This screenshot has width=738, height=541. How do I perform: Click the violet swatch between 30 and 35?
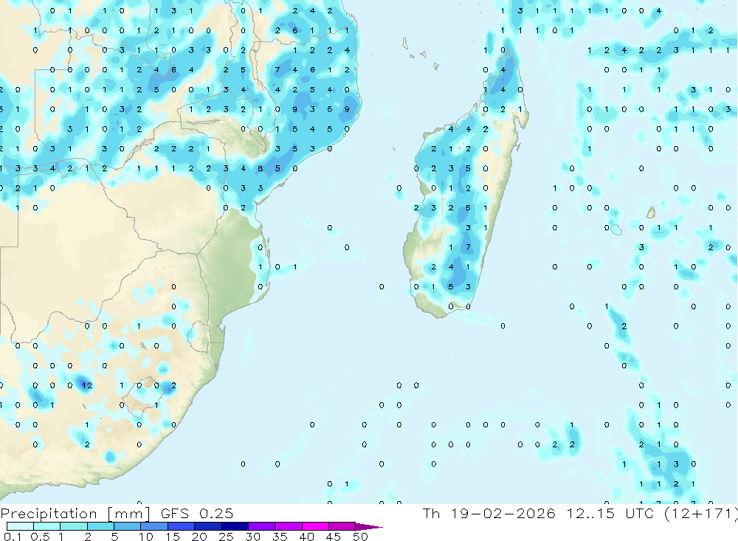pyautogui.click(x=262, y=526)
